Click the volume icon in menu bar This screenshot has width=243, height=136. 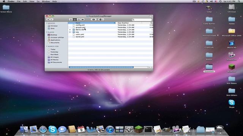(211, 1)
